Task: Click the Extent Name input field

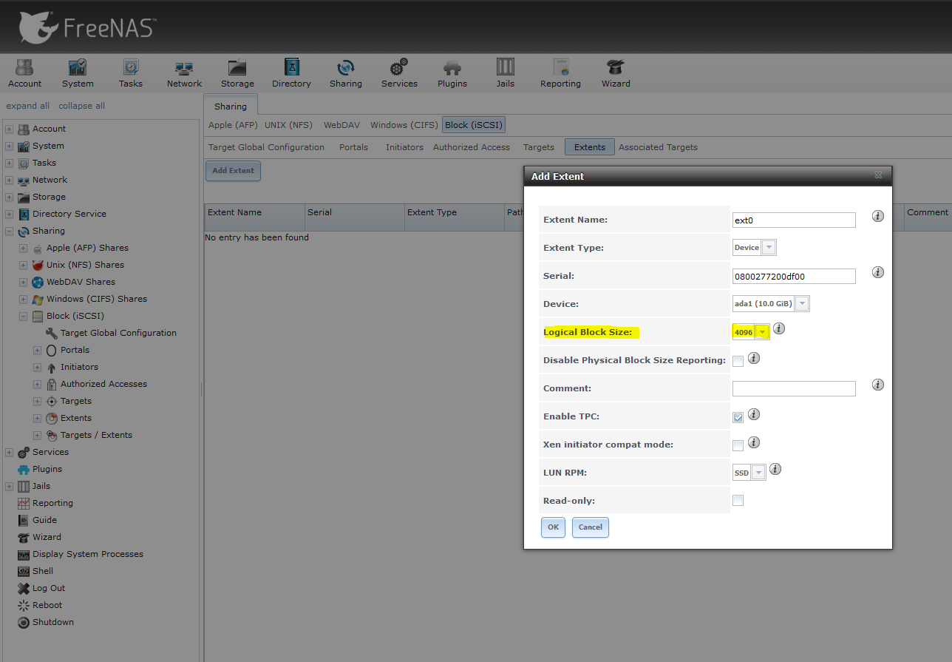Action: pos(794,220)
